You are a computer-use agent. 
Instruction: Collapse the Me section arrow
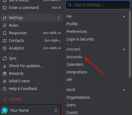coord(124,17)
